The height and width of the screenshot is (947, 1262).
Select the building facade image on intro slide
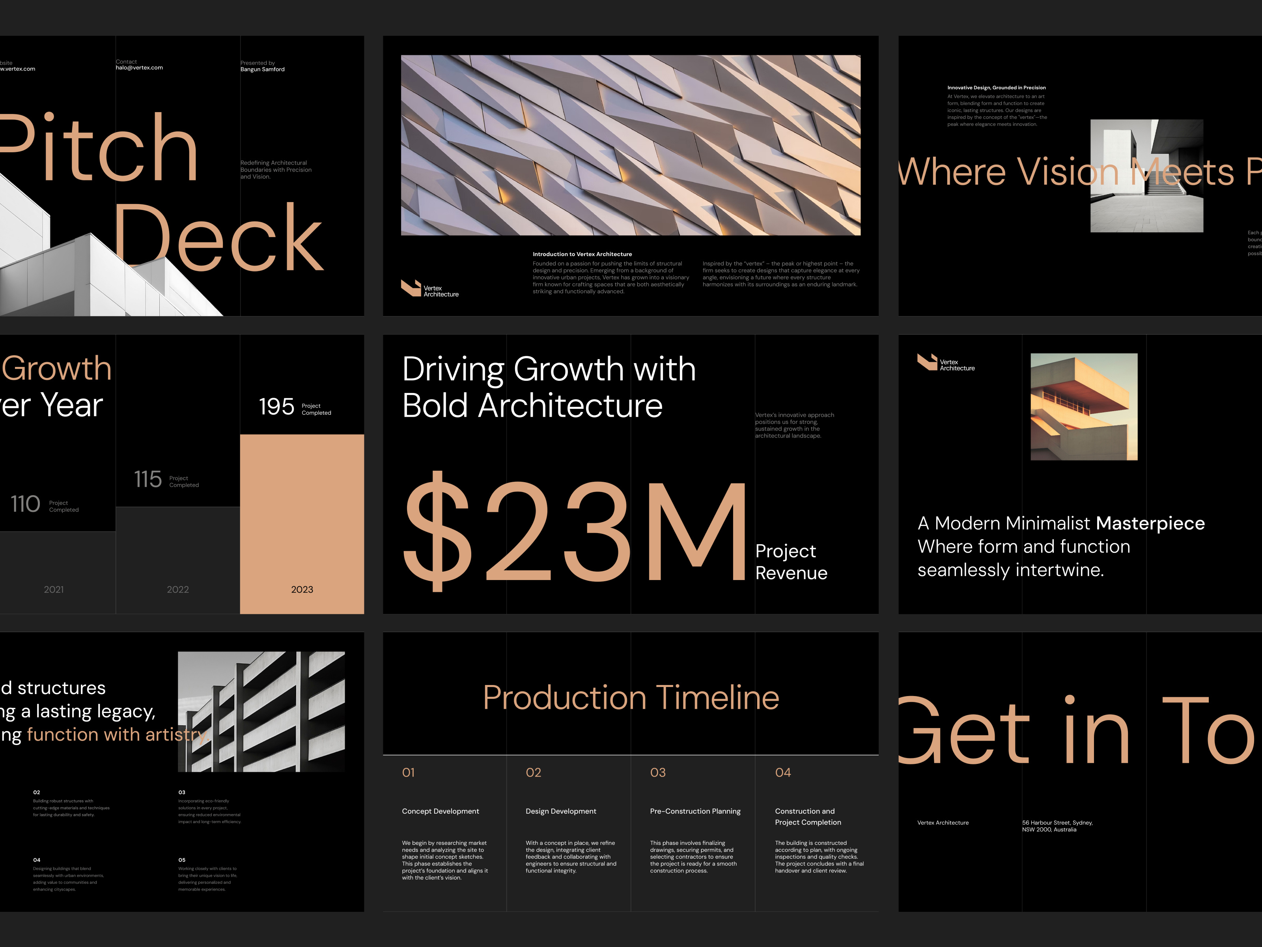coord(631,144)
